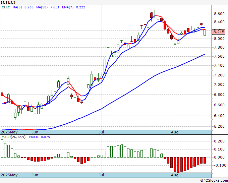Click the highest candle wick near 8.70
The height and width of the screenshot is (183, 228).
point(155,14)
